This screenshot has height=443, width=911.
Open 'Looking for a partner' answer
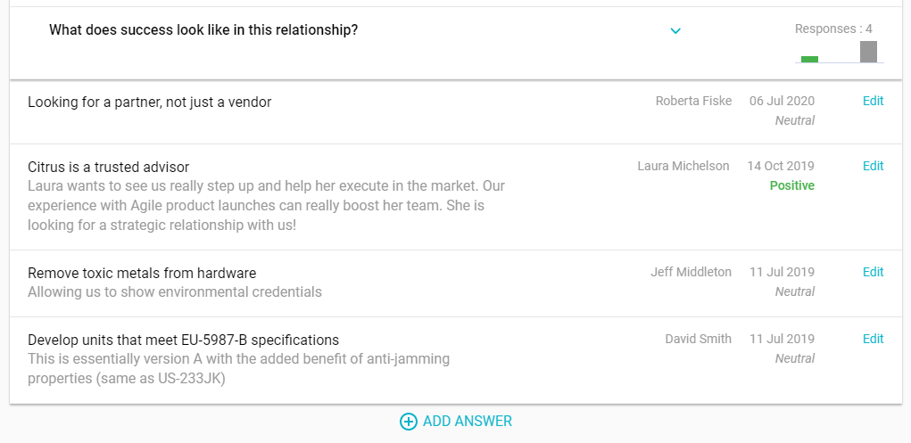pyautogui.click(x=149, y=103)
